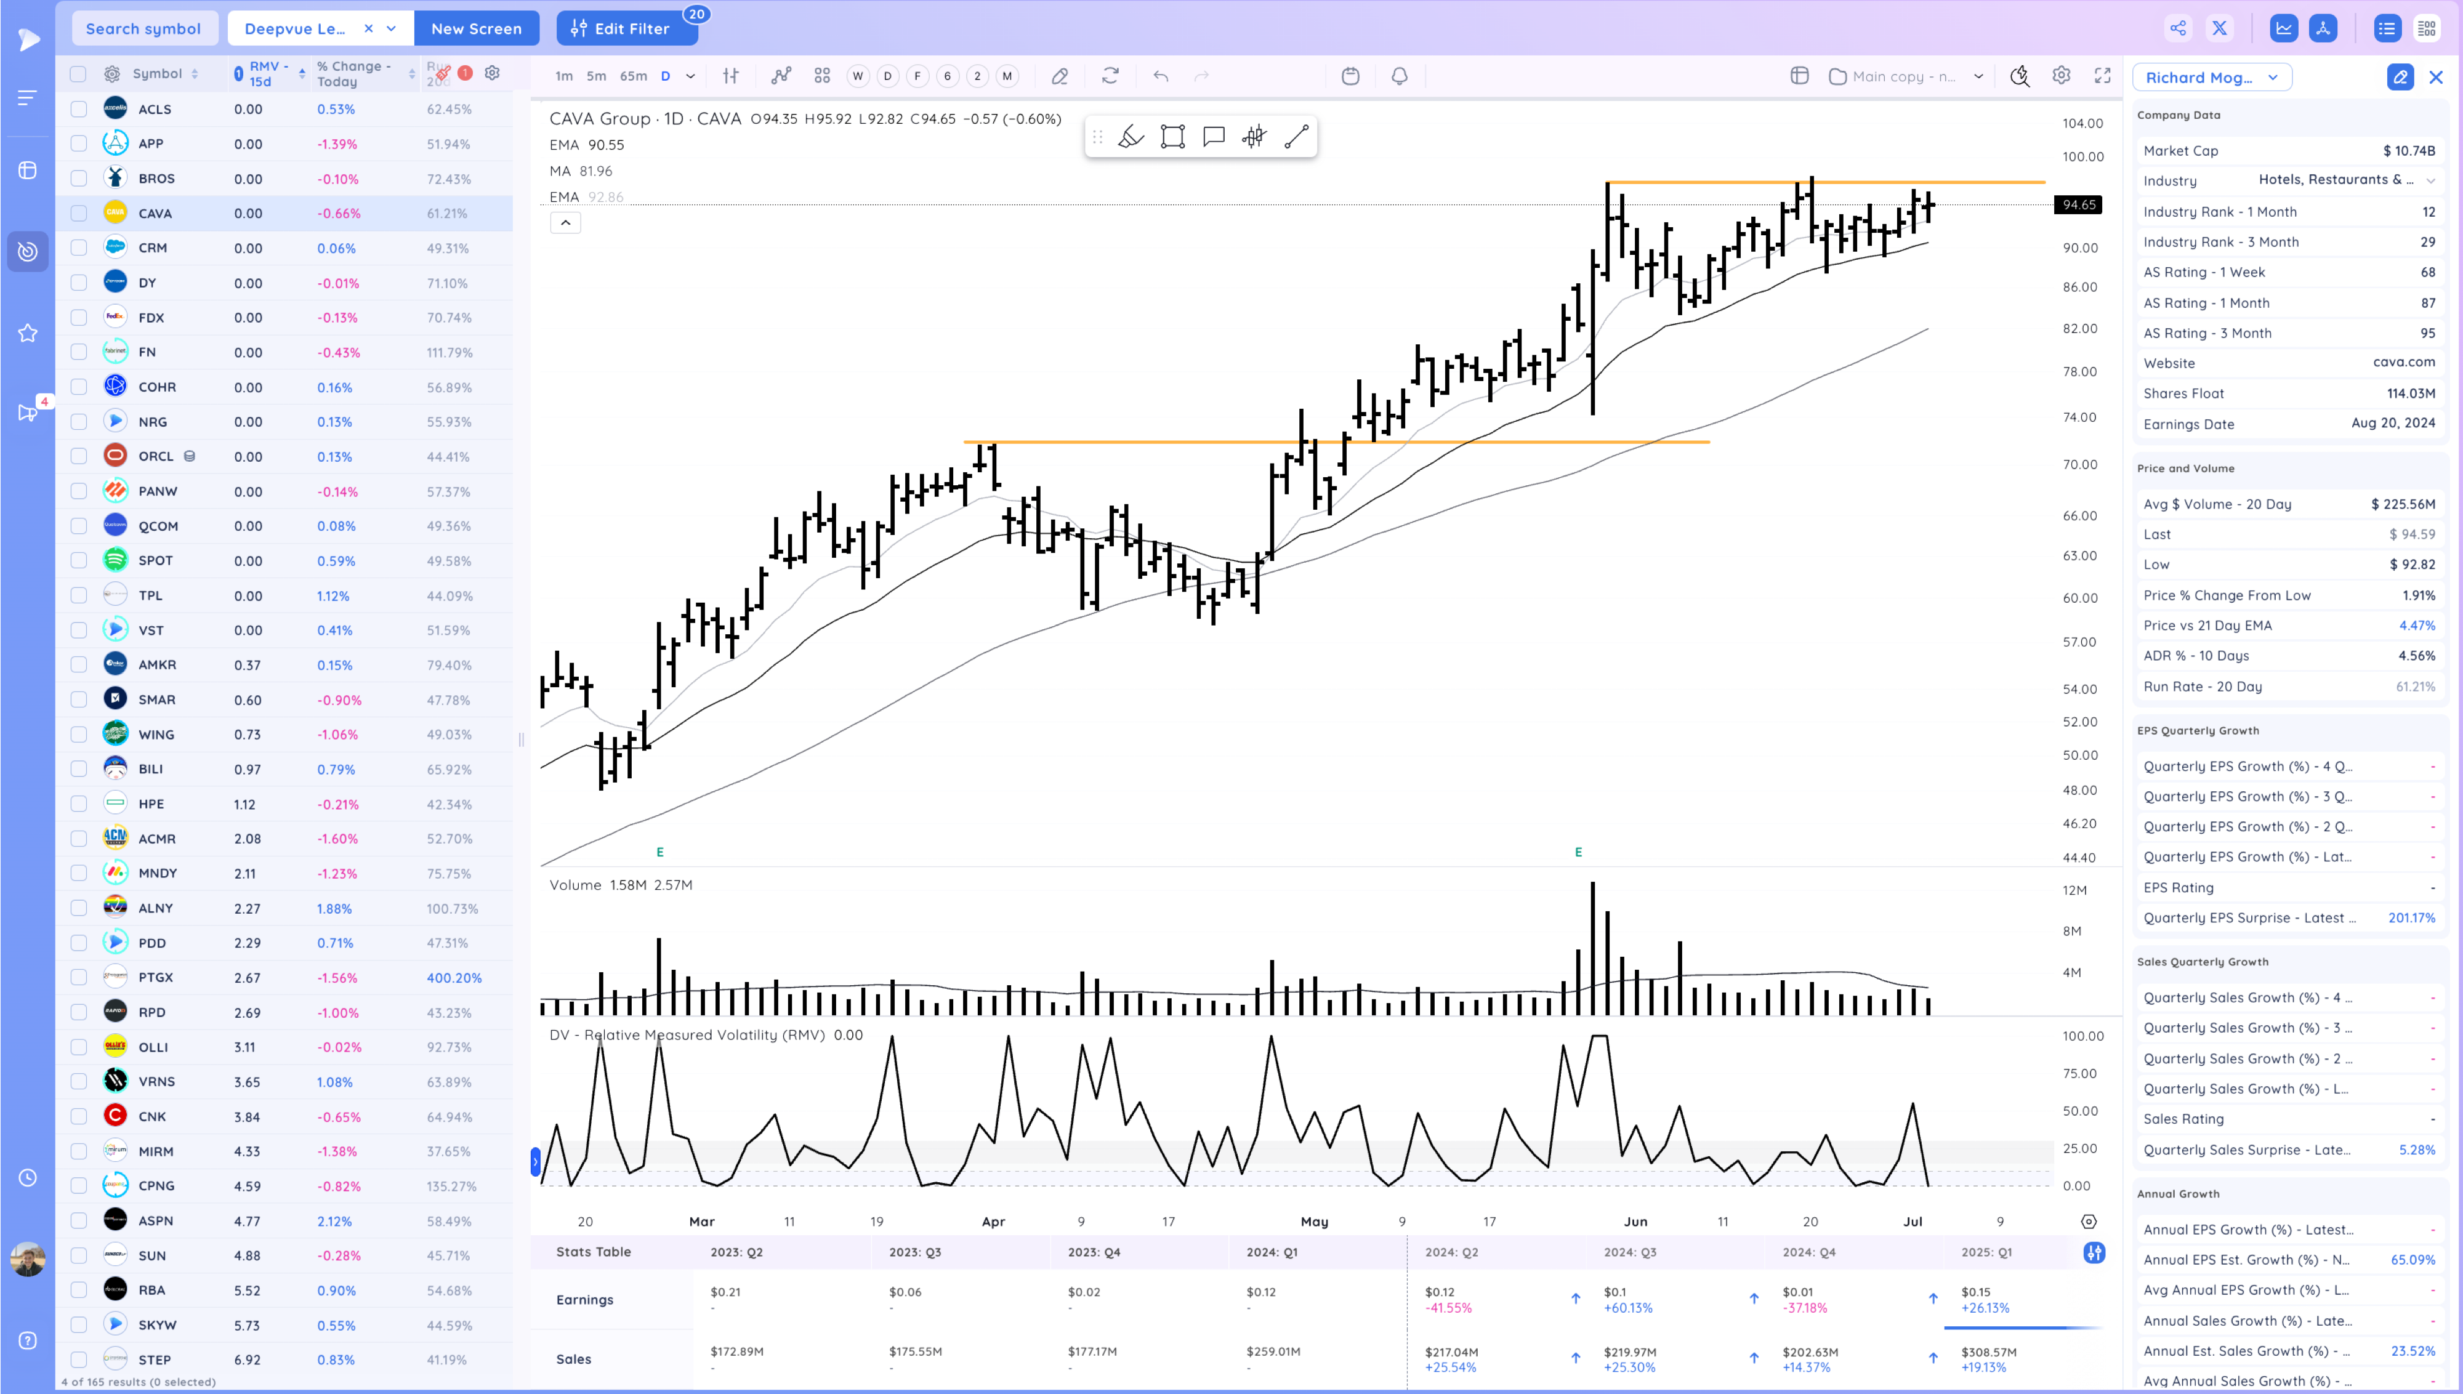Open the history clock in left sidebar
This screenshot has width=2463, height=1394.
28,1178
